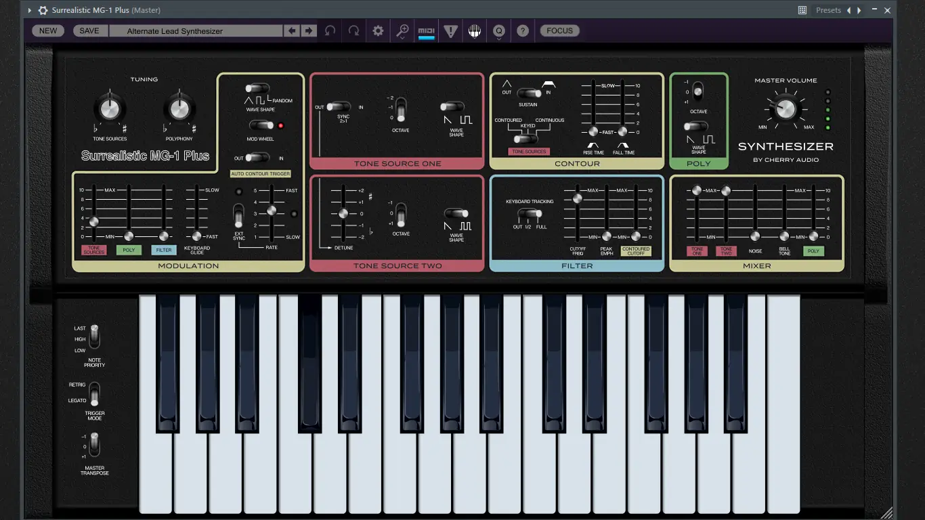This screenshot has width=925, height=520.
Task: Go to next preset in title bar
Action: 859,10
